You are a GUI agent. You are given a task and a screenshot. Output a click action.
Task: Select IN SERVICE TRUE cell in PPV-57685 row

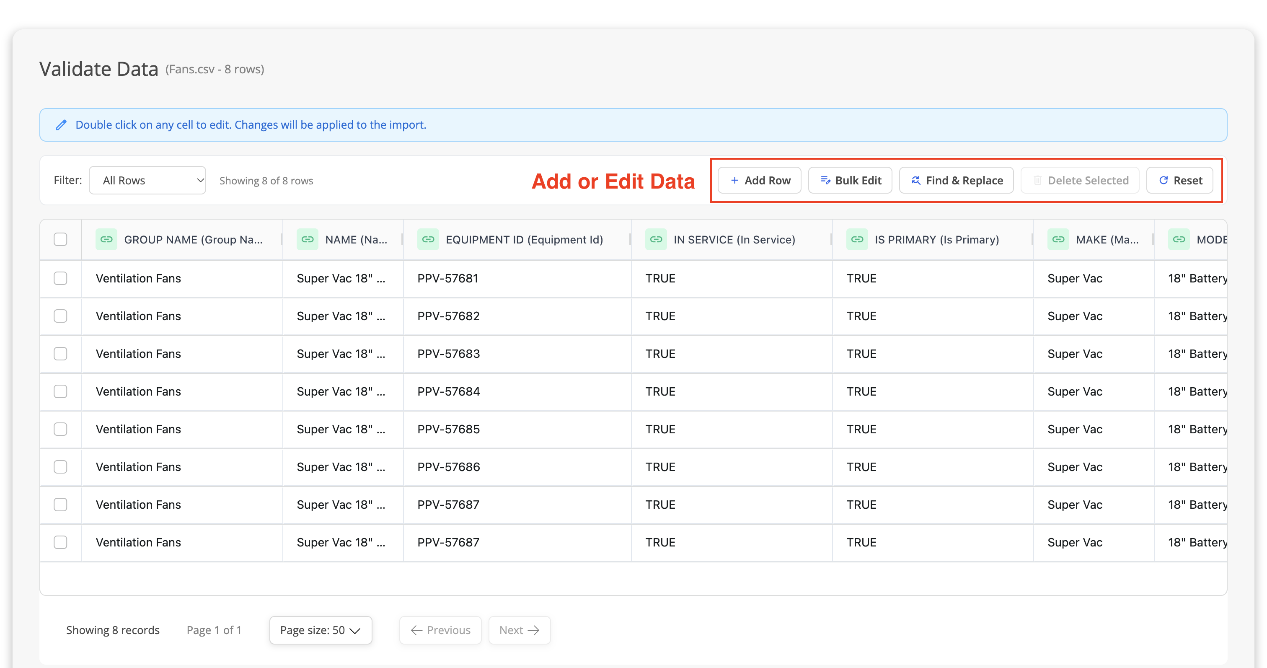[x=732, y=429]
